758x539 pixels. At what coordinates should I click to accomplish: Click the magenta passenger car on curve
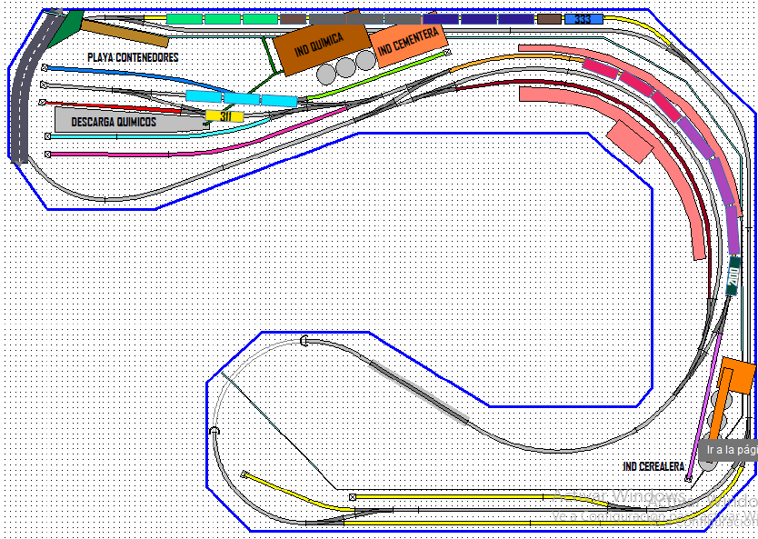600,69
